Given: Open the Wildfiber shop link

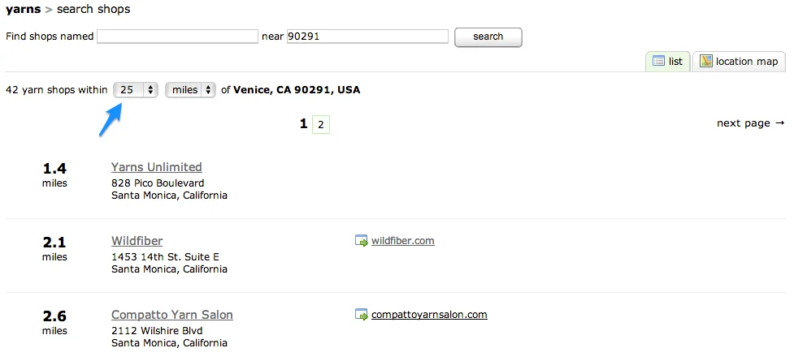Looking at the screenshot, I should click(137, 241).
